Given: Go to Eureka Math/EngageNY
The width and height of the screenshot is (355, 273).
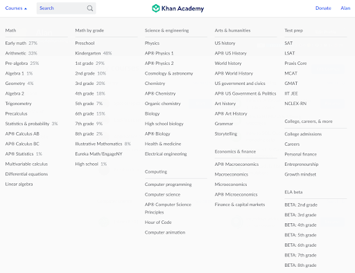Looking at the screenshot, I should (98, 154).
